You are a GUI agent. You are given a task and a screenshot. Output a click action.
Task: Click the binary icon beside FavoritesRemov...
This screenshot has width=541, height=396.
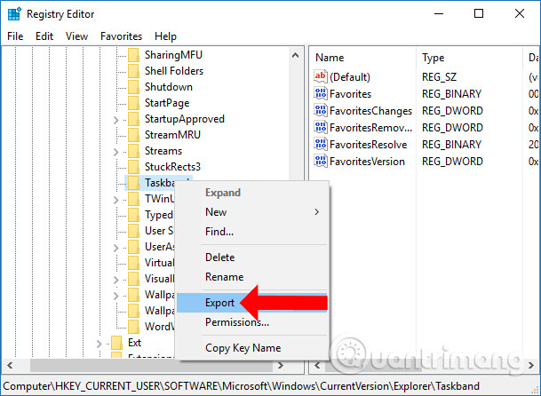[x=321, y=127]
